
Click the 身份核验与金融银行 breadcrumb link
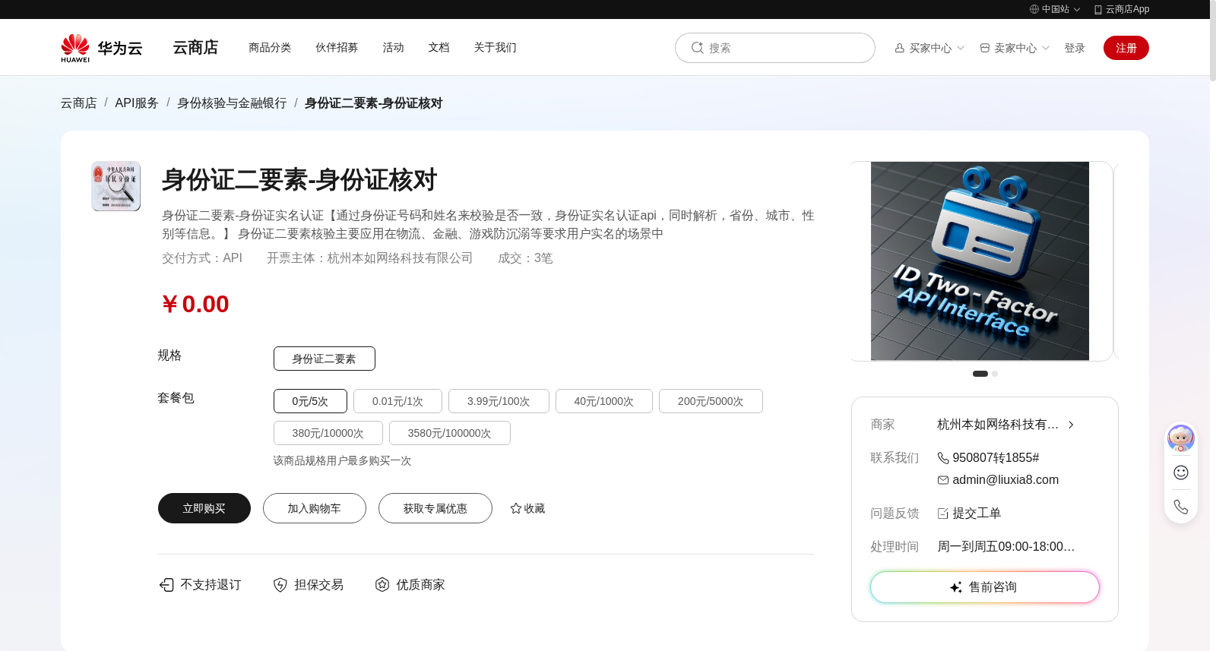[x=232, y=103]
